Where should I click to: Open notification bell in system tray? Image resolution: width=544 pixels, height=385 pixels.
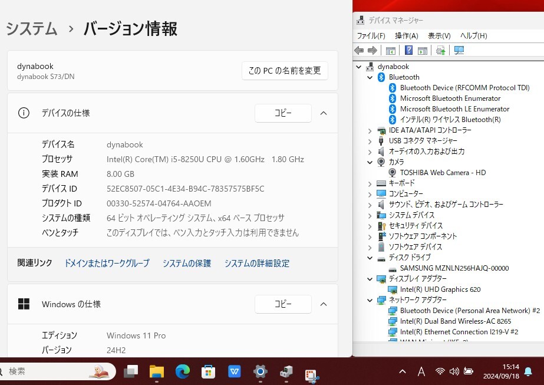(x=529, y=372)
